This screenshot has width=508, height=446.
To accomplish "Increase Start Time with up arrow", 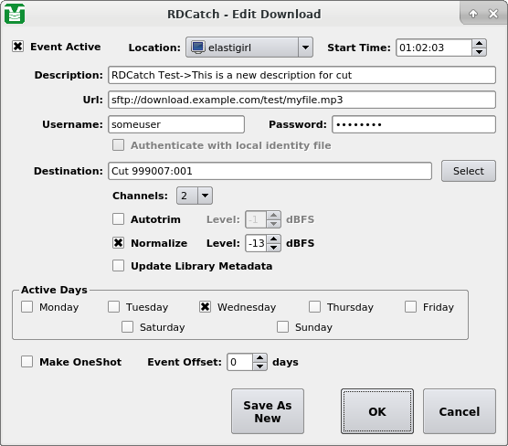I will point(479,44).
